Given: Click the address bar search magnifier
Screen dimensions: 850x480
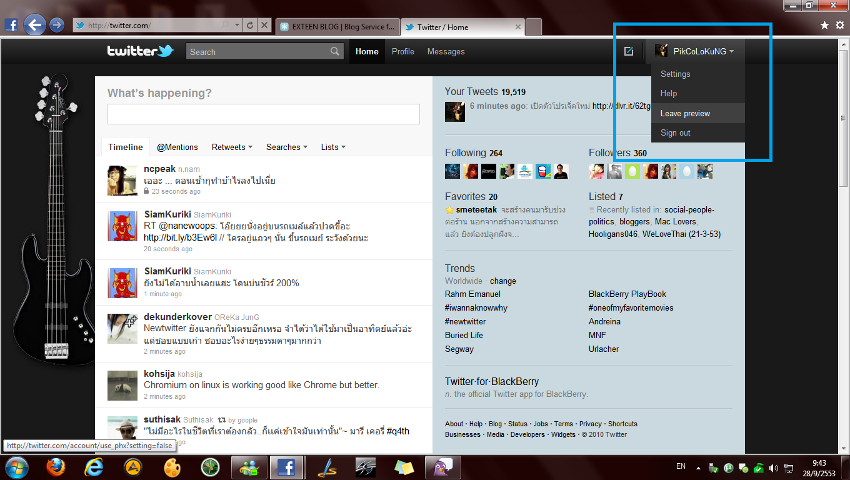Looking at the screenshot, I should pyautogui.click(x=225, y=26).
